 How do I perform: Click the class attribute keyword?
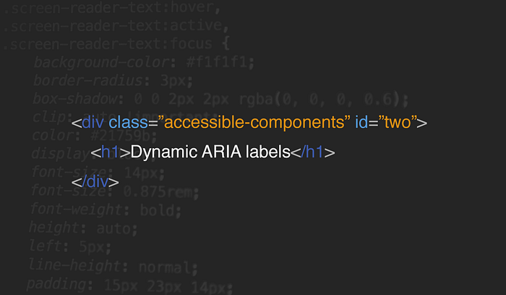tap(128, 122)
